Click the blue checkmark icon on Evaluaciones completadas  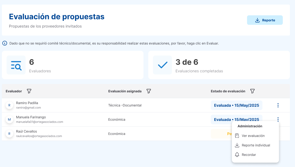click(162, 65)
